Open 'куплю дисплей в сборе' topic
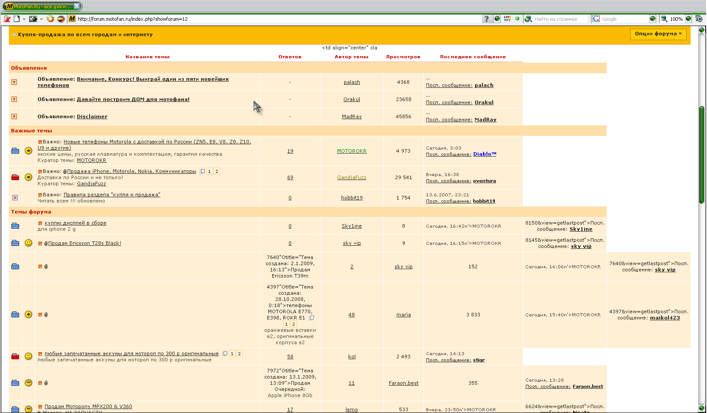This screenshot has width=707, height=413. [x=76, y=223]
